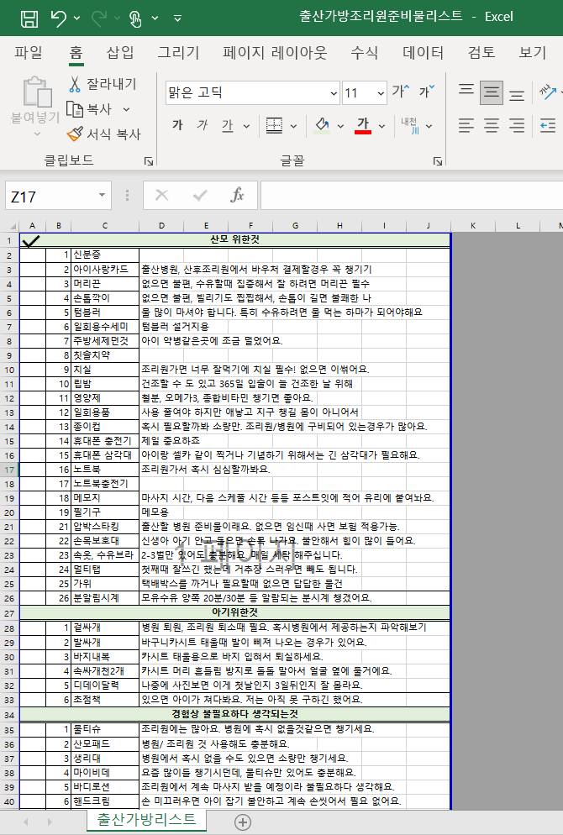Toggle Bold formatting

177,125
